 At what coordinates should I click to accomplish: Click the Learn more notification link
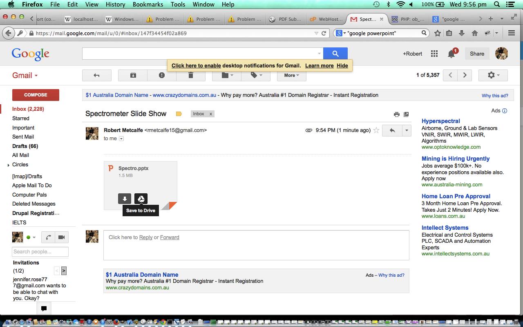pos(319,65)
